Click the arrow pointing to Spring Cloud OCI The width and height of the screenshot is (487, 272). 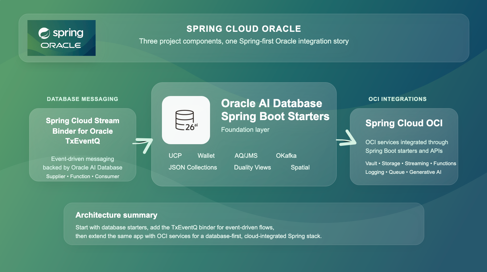pos(347,139)
